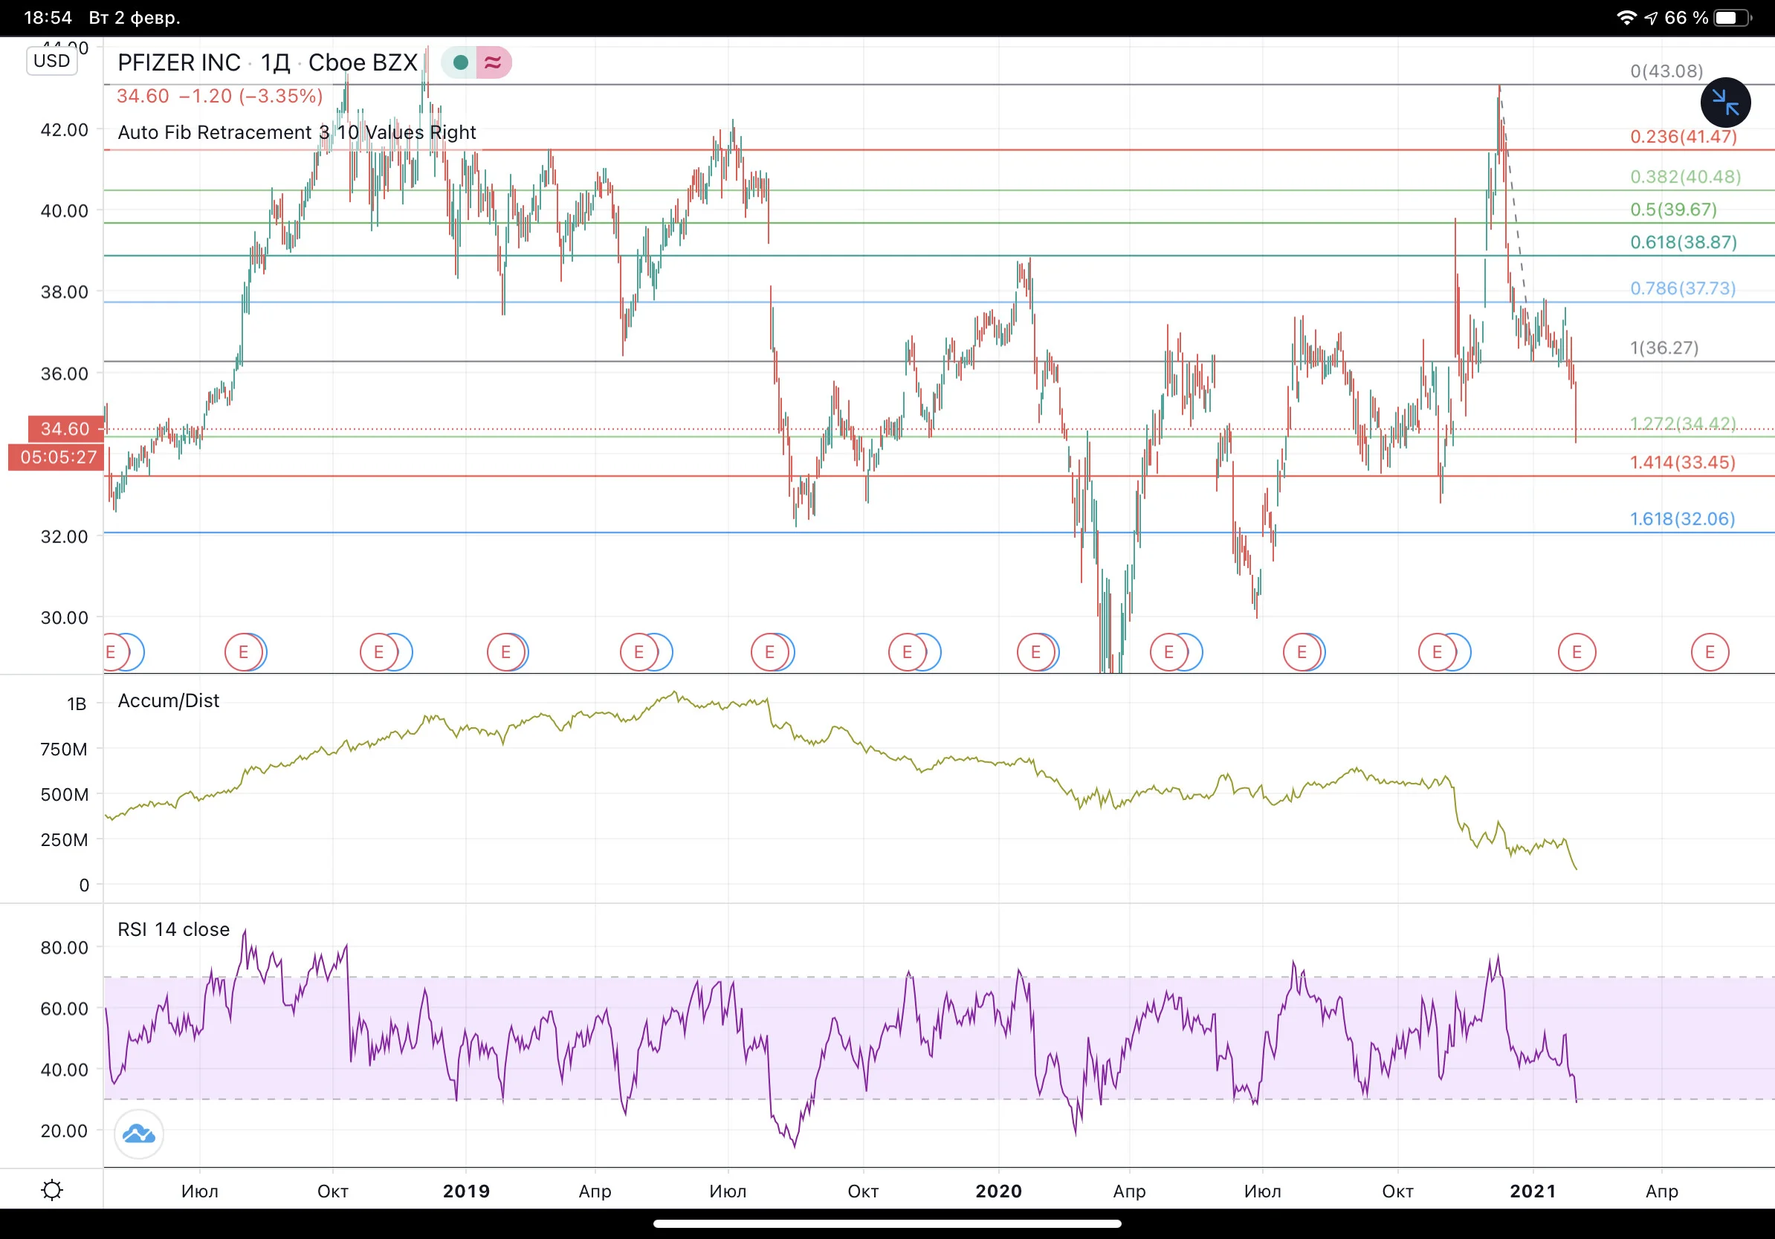Screen dimensions: 1775x1239
Task: Tap the green market status dot
Action: [461, 62]
